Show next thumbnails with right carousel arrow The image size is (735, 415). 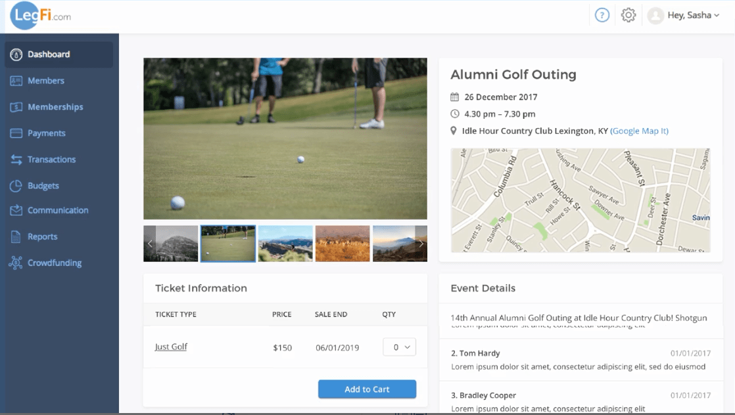(421, 244)
